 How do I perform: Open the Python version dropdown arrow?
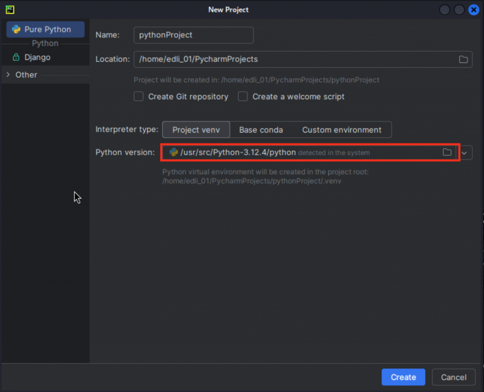[x=464, y=152]
